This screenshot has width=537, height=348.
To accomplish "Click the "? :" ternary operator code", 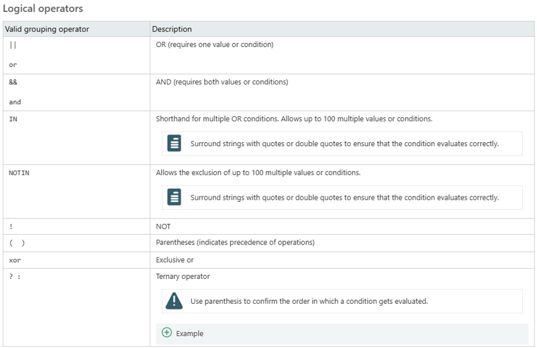I will pos(15,276).
